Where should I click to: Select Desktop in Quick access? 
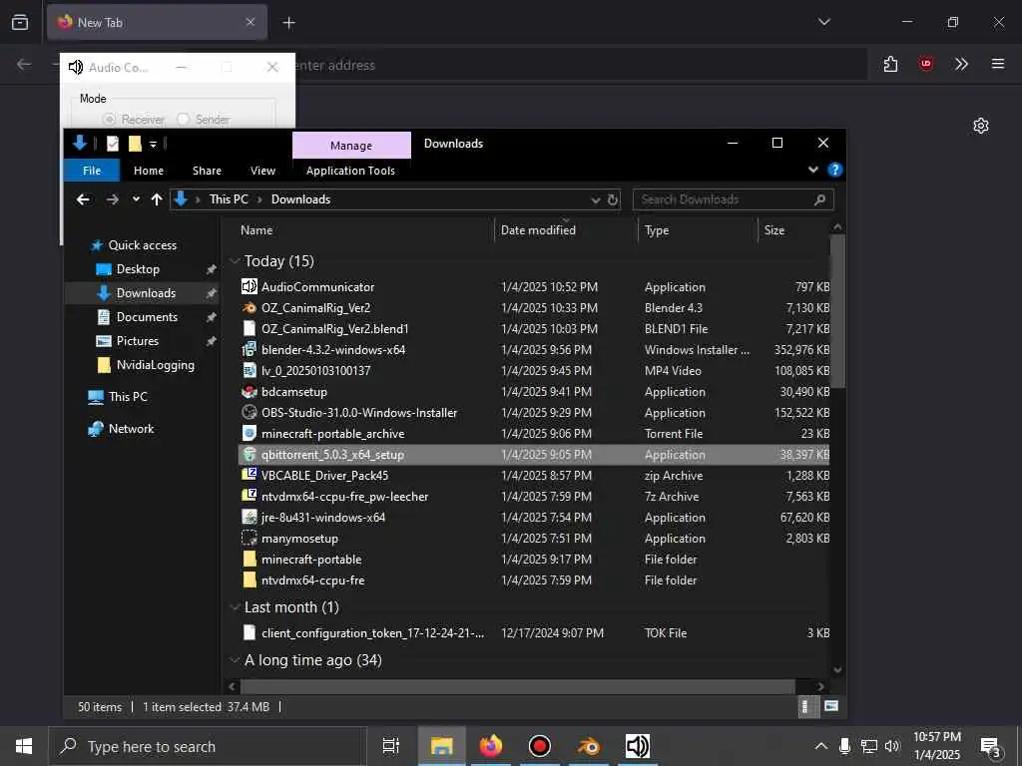coord(138,269)
